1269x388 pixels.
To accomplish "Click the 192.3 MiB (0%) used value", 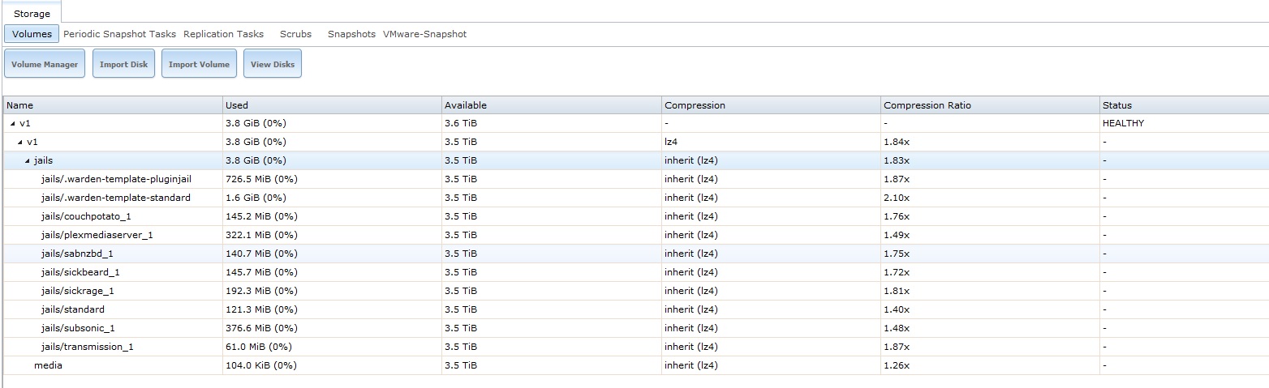I will click(x=261, y=291).
